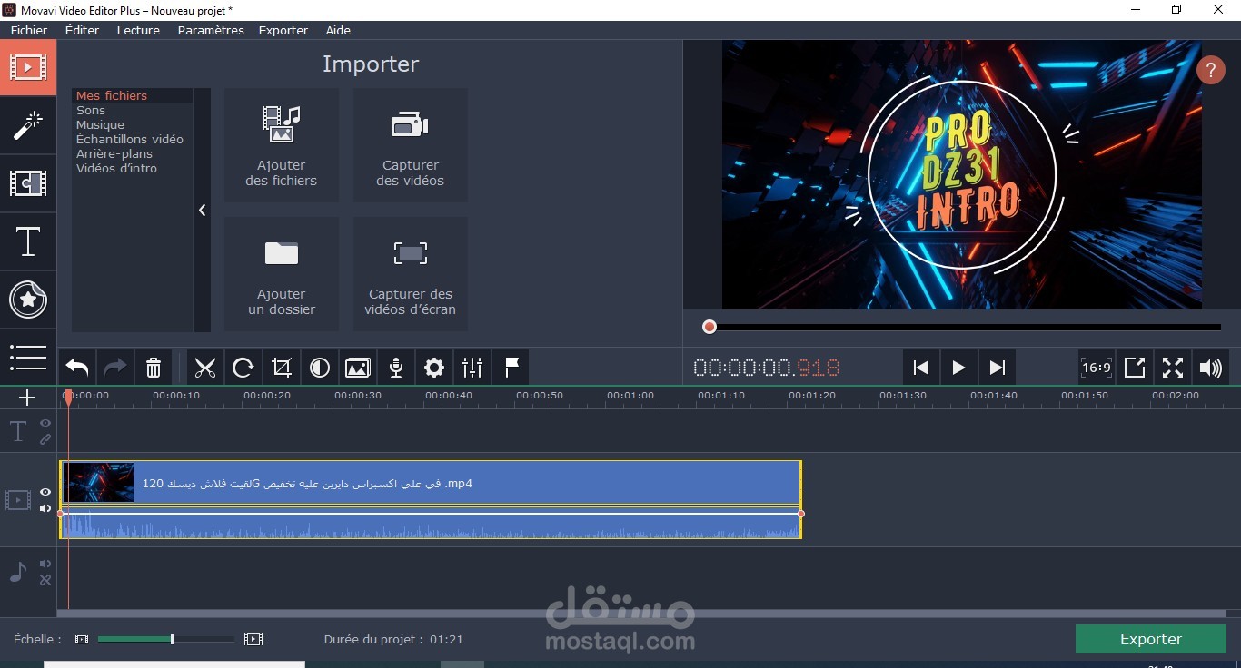Rotate the selected clip
Viewport: 1241px width, 668px height.
[x=243, y=368]
